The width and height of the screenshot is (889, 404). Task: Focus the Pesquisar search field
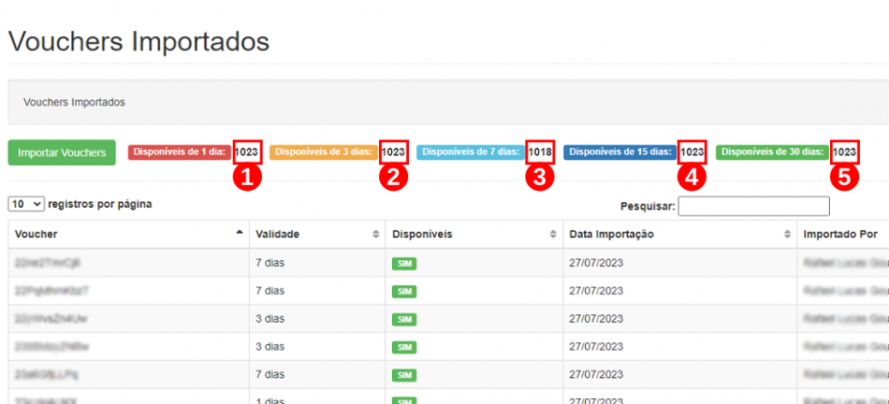click(x=753, y=207)
